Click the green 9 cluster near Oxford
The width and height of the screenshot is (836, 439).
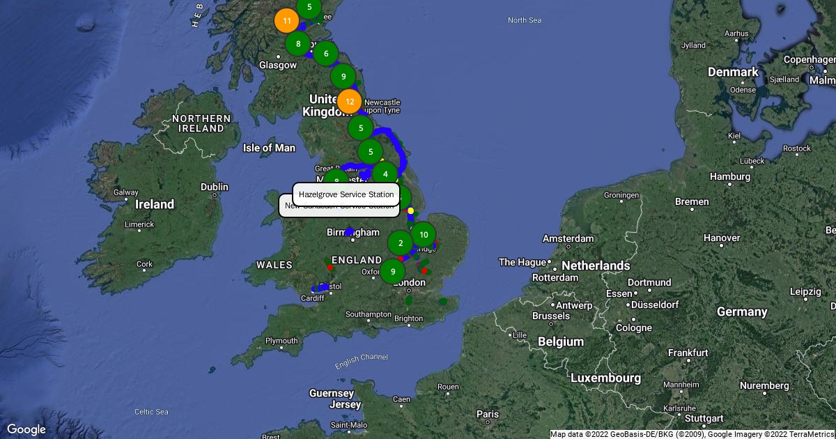pyautogui.click(x=393, y=271)
